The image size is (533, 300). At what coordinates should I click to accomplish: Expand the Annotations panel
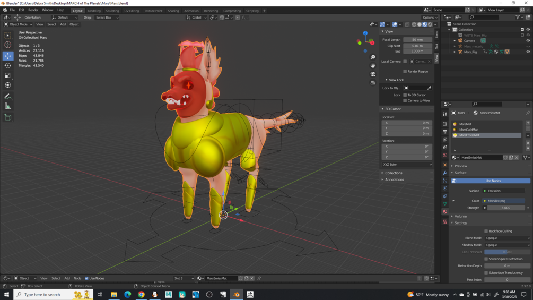[x=393, y=179]
